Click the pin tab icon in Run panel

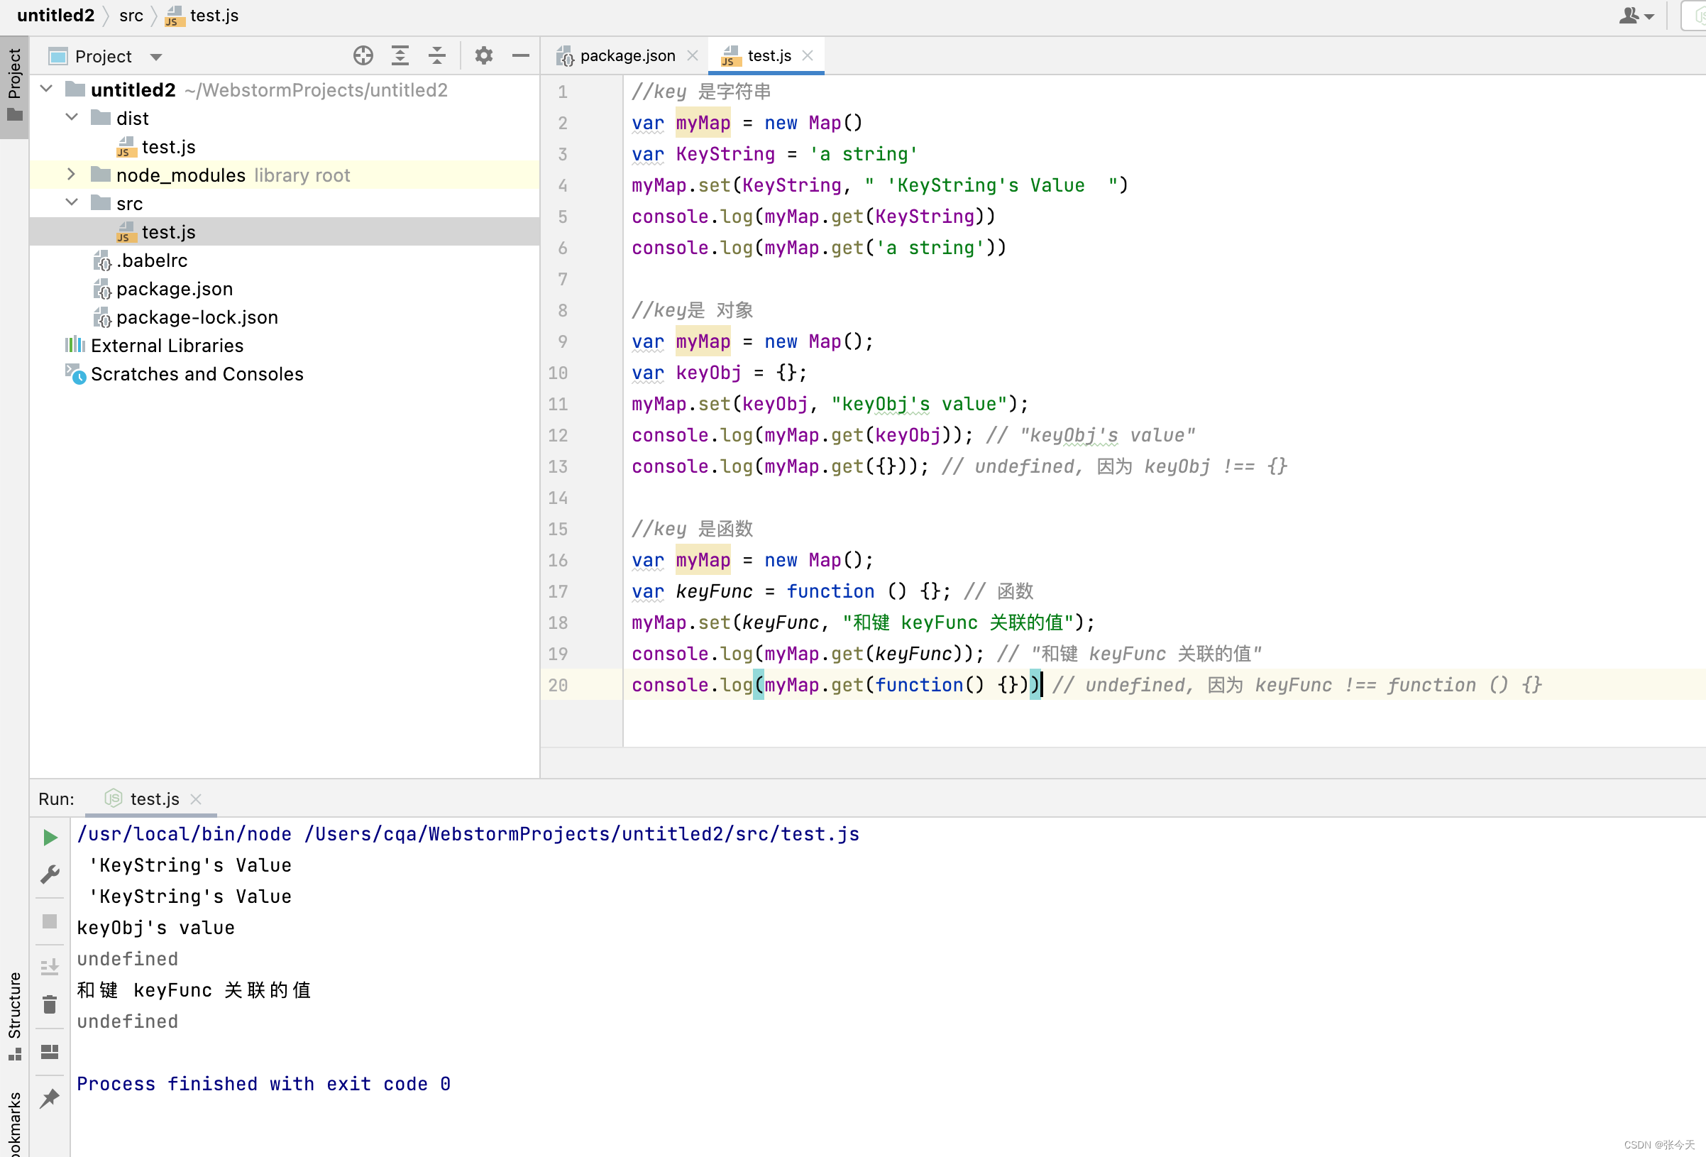pos(50,1098)
